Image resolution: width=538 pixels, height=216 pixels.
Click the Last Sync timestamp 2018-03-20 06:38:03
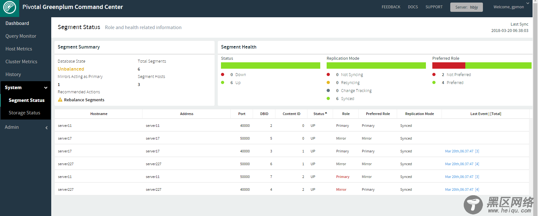tap(510, 31)
